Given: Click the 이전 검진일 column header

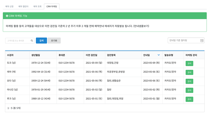Looking at the screenshot, I should (91, 55).
